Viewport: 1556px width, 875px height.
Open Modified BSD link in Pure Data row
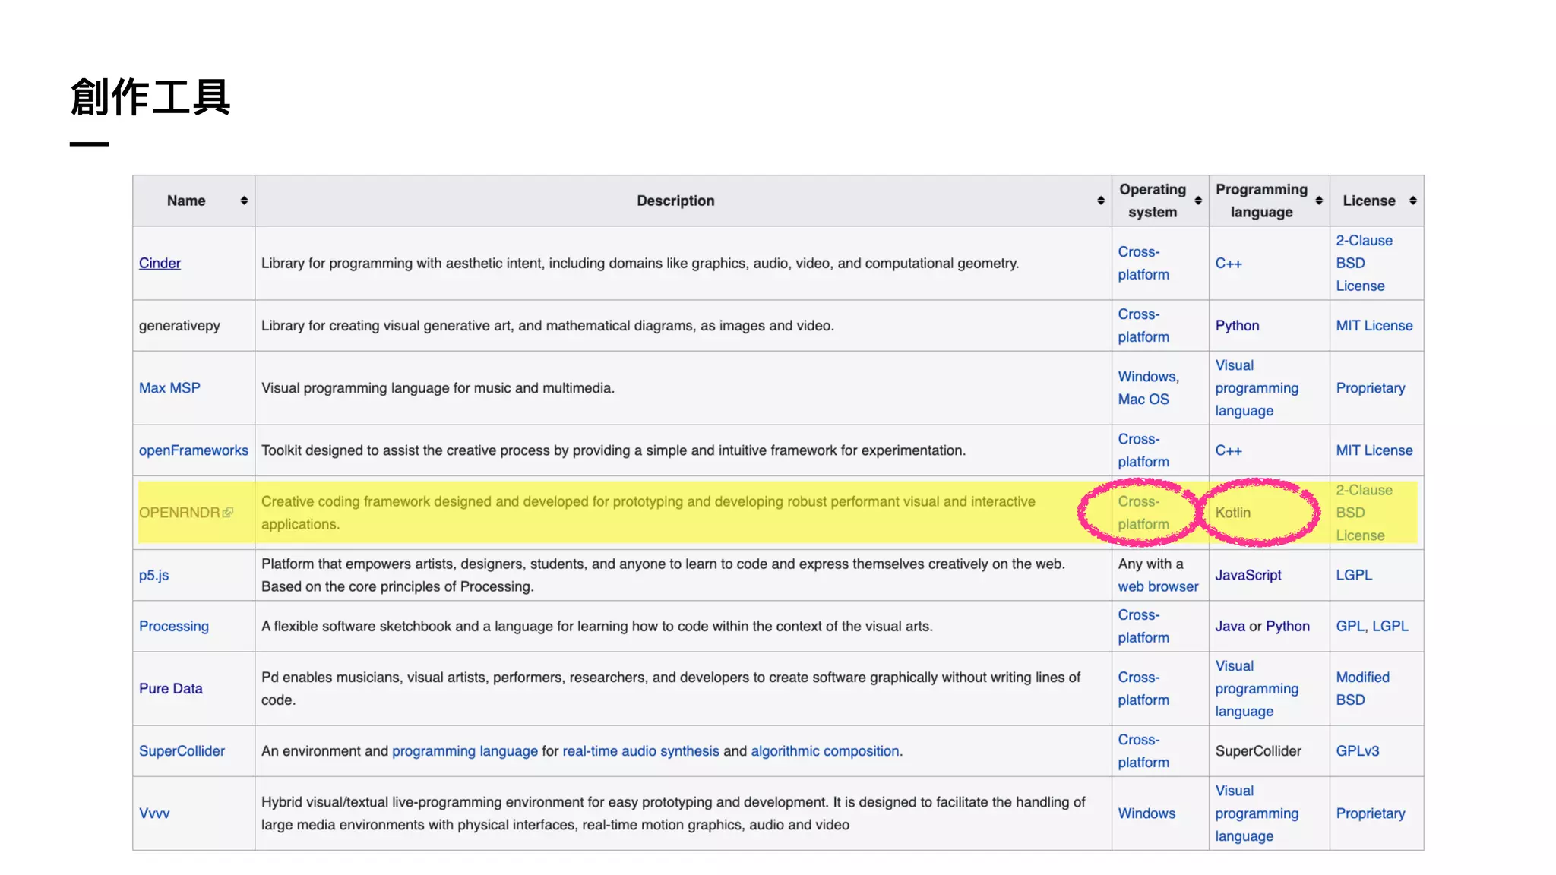coord(1362,688)
